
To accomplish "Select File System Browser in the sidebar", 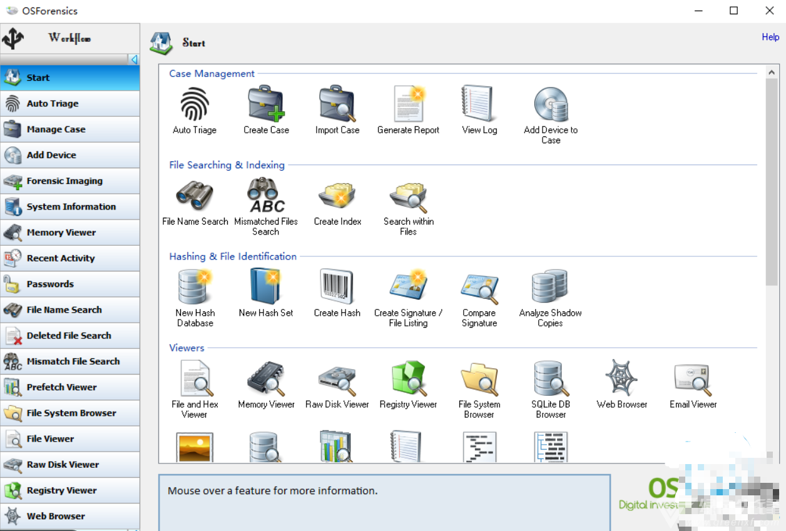I will [x=70, y=413].
